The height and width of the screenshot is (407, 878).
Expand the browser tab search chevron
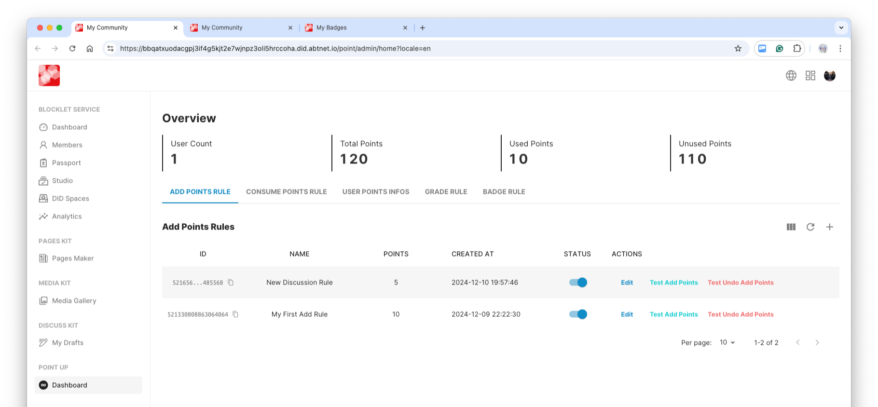point(841,27)
